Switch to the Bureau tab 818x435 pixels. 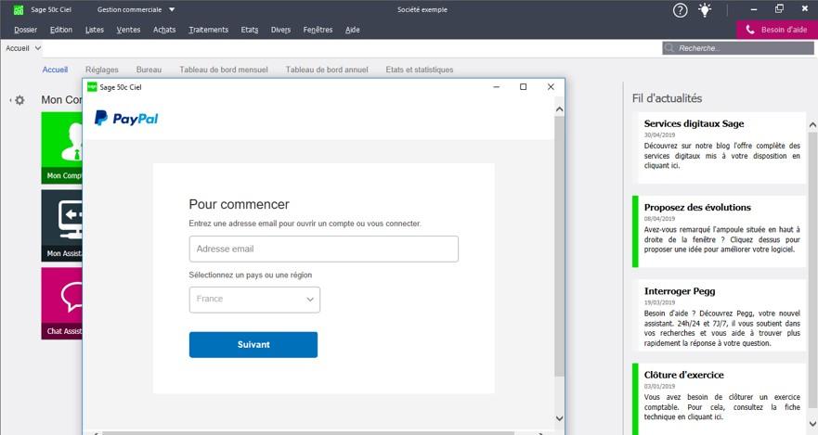tap(149, 70)
